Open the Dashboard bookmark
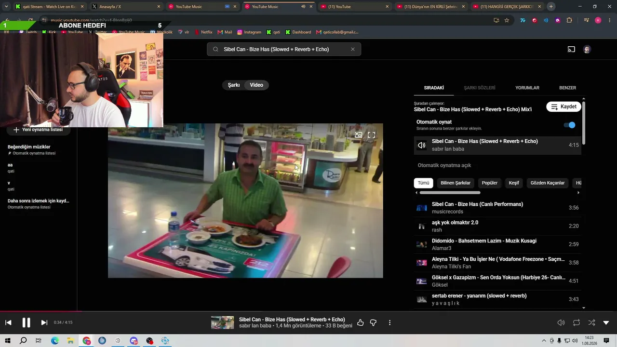Screen dimensions: 617x347 point(298,32)
